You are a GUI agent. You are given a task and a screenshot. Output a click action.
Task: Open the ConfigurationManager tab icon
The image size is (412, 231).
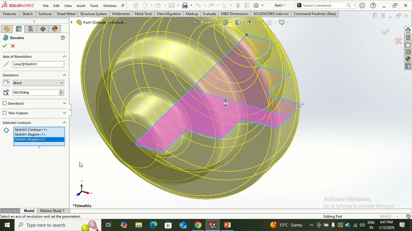pyautogui.click(x=31, y=29)
